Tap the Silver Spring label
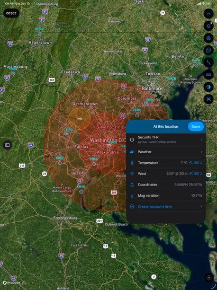Image resolution: width=217 pixels, height=290 pixels. pyautogui.click(x=110, y=127)
